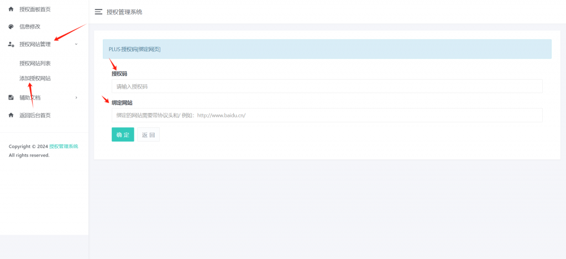
Task: Click the home icon beside 授权面板首页
Action: [11, 9]
